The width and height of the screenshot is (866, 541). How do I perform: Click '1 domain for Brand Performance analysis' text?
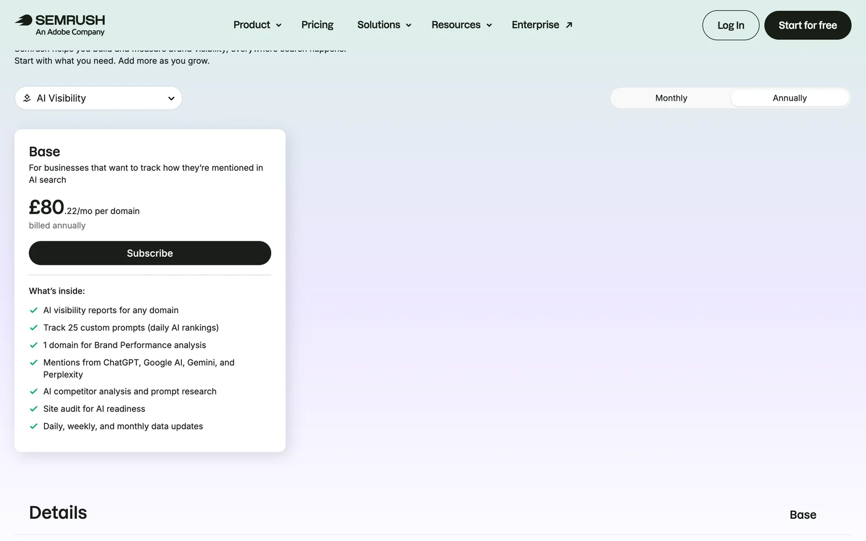coord(125,345)
